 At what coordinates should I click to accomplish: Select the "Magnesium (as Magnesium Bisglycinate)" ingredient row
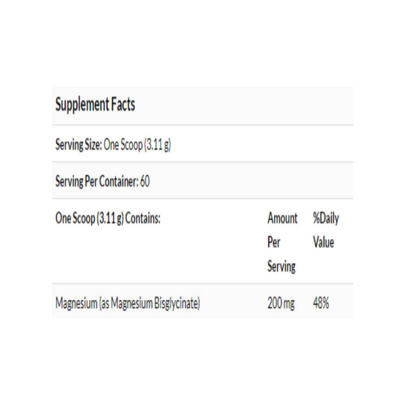(128, 303)
